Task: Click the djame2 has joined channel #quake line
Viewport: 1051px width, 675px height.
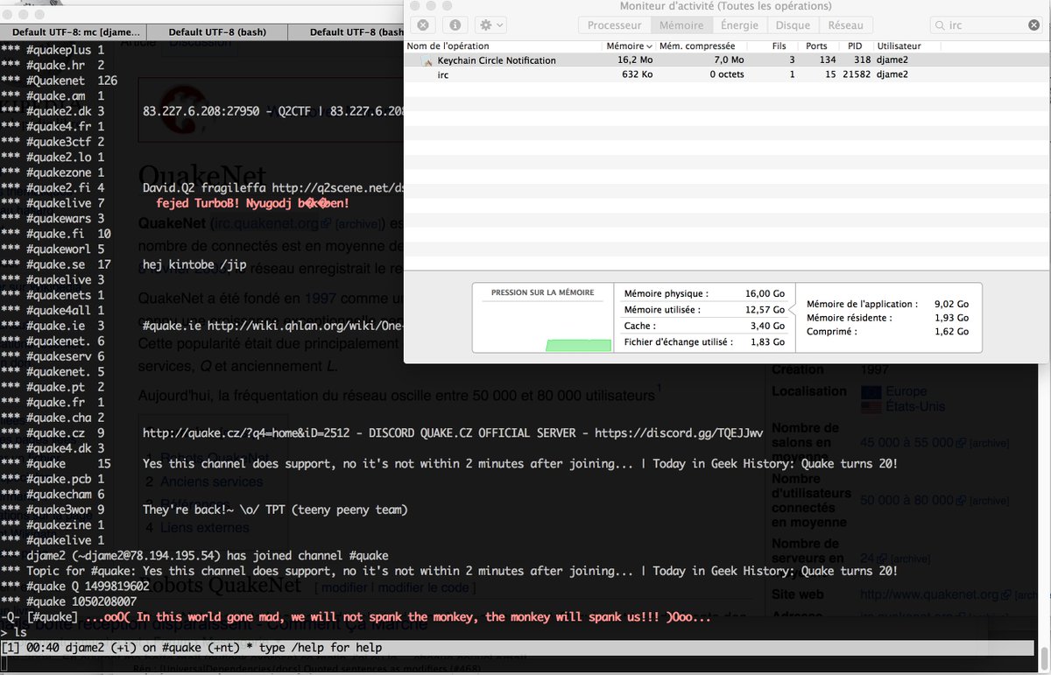Action: (x=194, y=556)
